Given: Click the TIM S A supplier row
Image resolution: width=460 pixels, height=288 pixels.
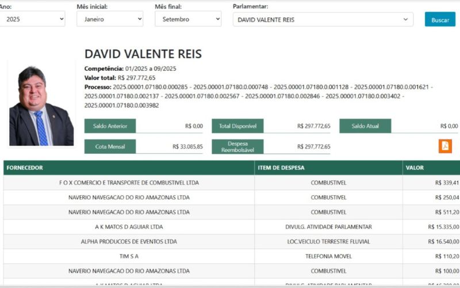Looking at the screenshot, I should pos(129,256).
